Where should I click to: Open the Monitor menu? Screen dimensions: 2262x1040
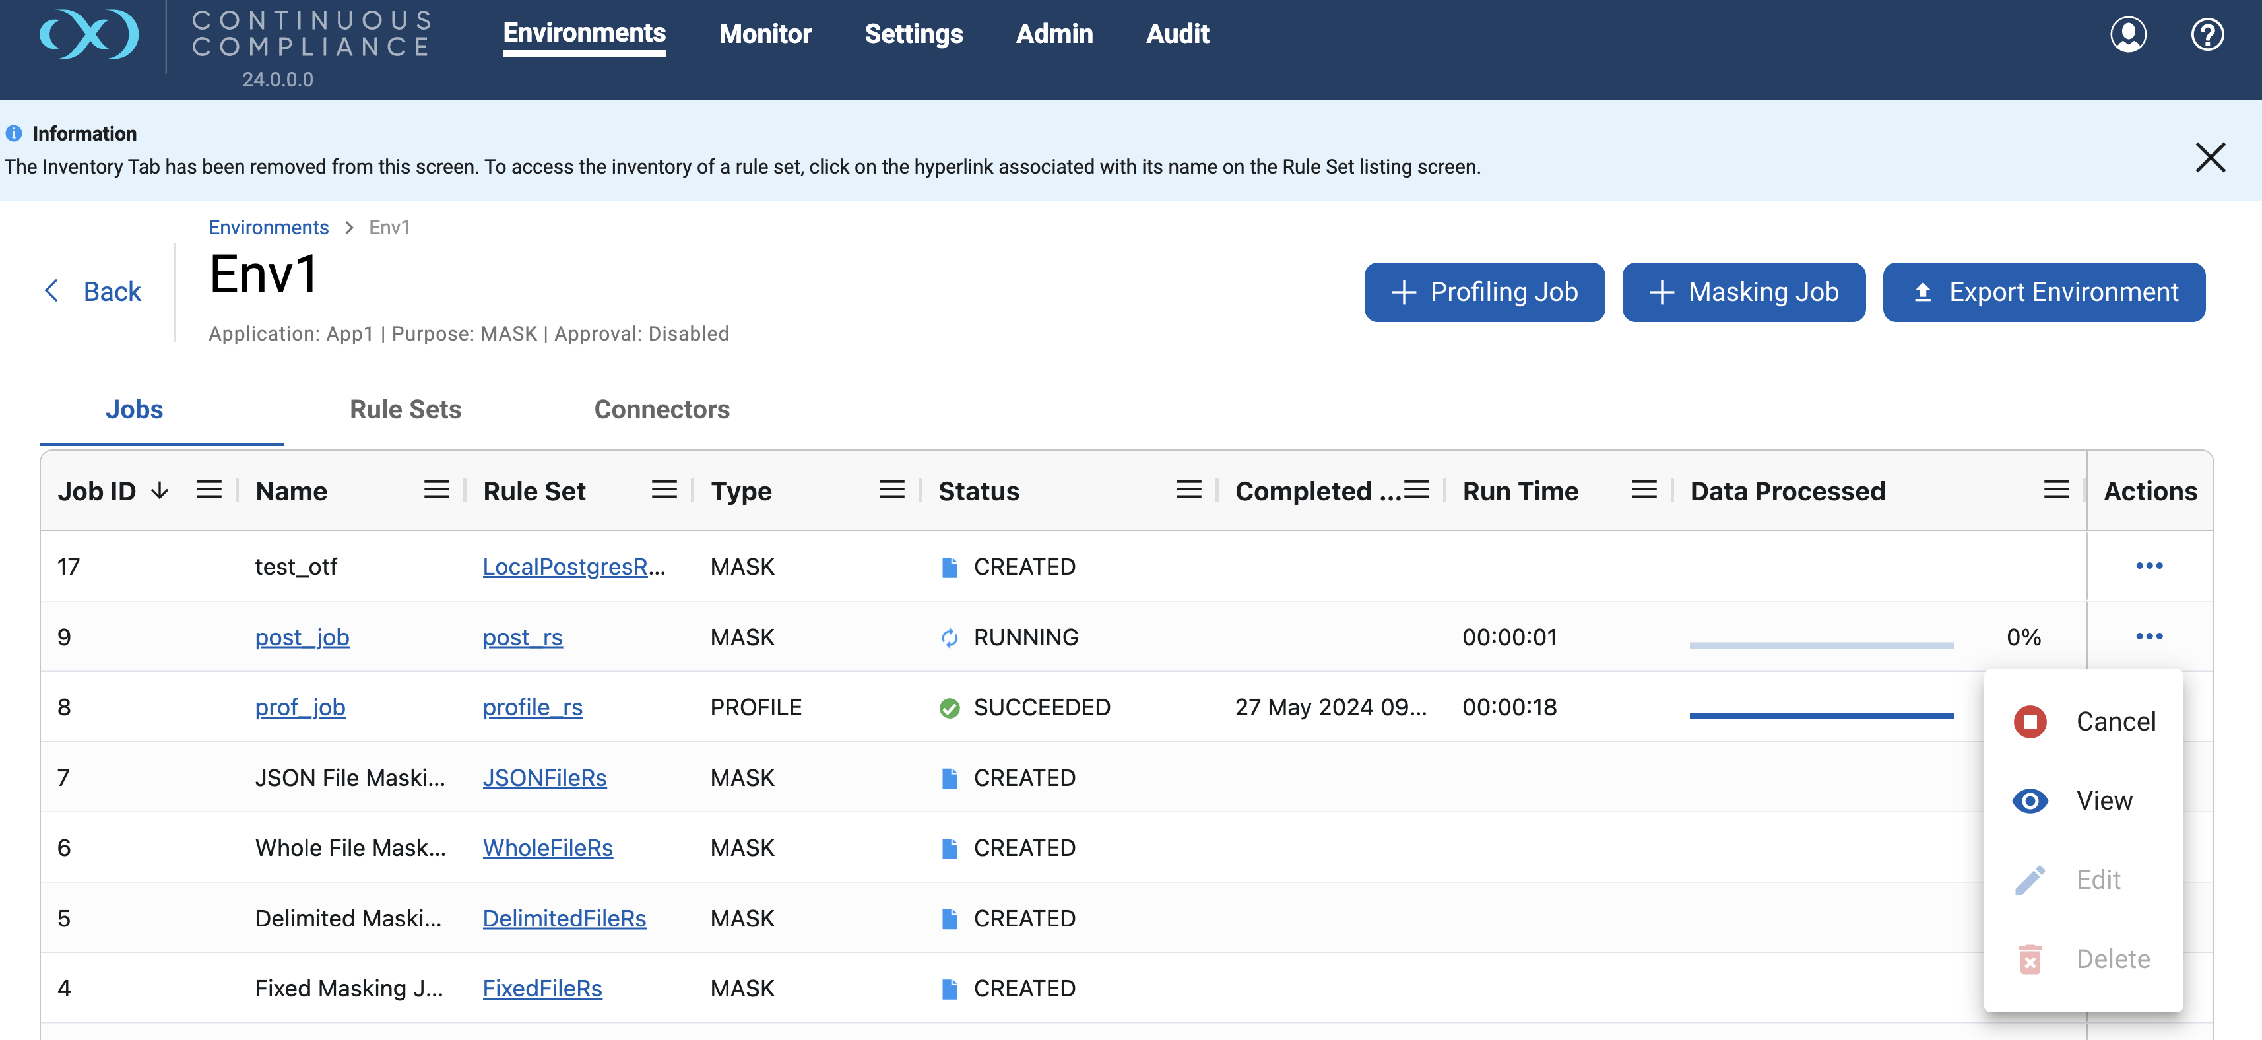point(764,34)
